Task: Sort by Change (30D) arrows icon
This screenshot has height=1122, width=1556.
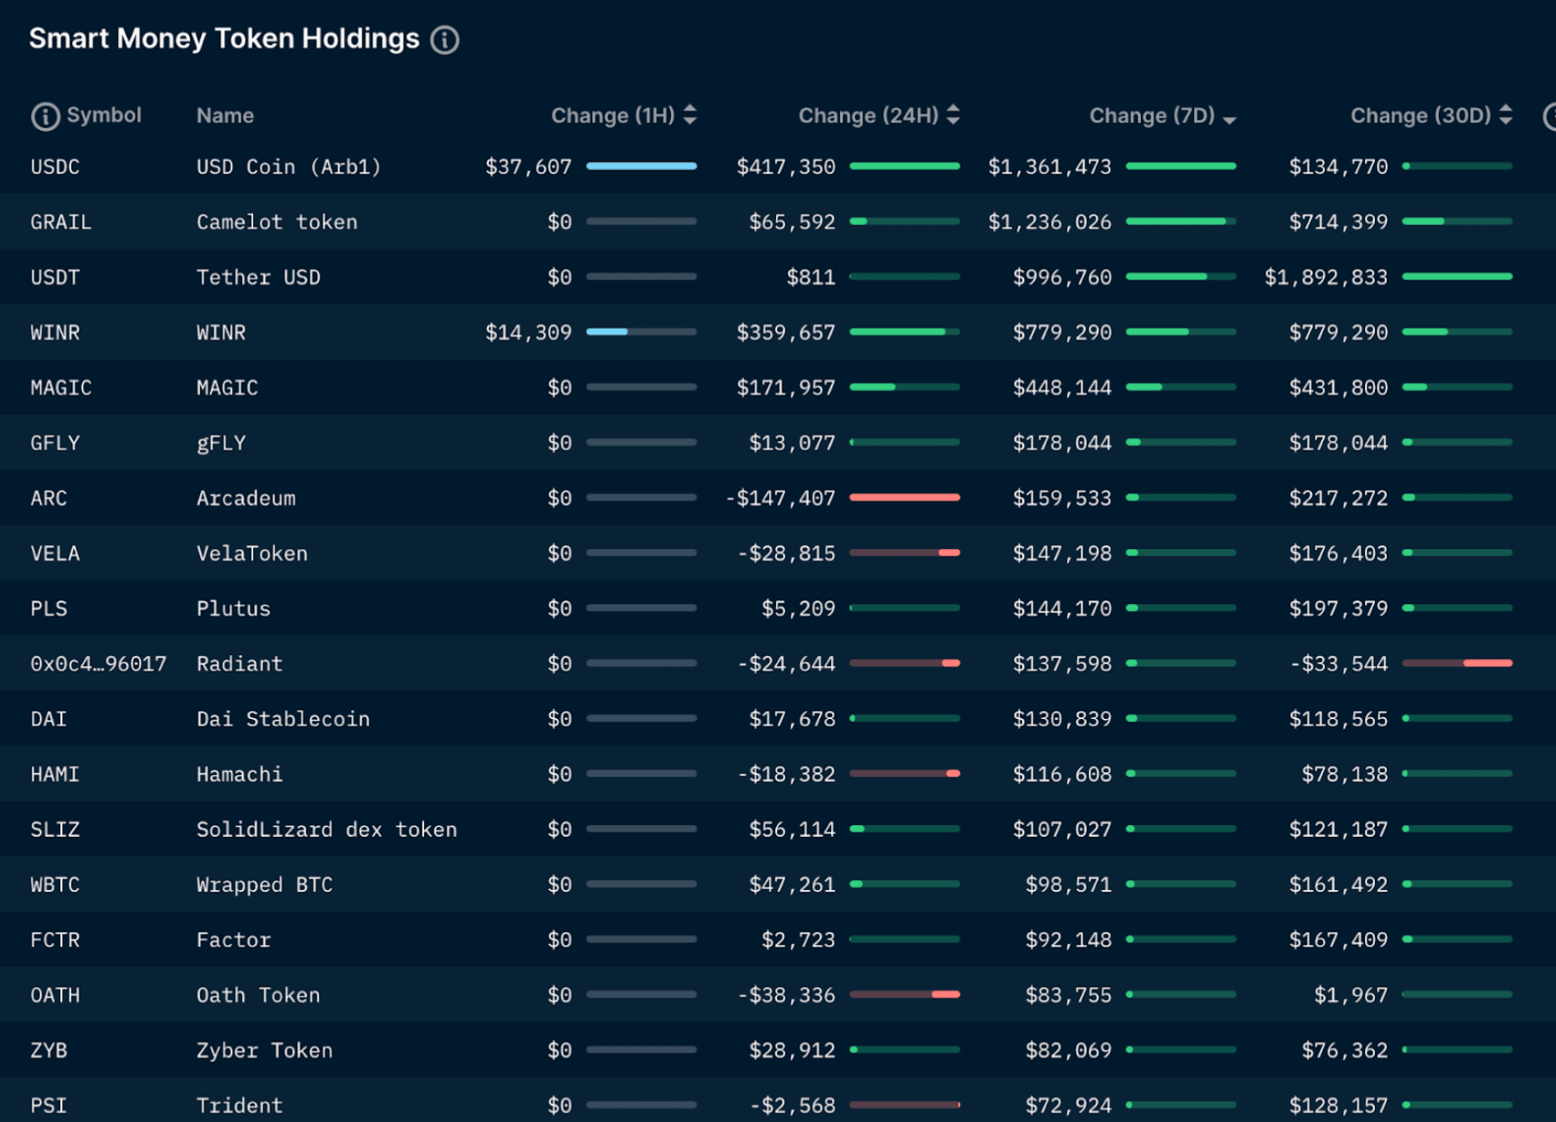Action: [x=1506, y=115]
